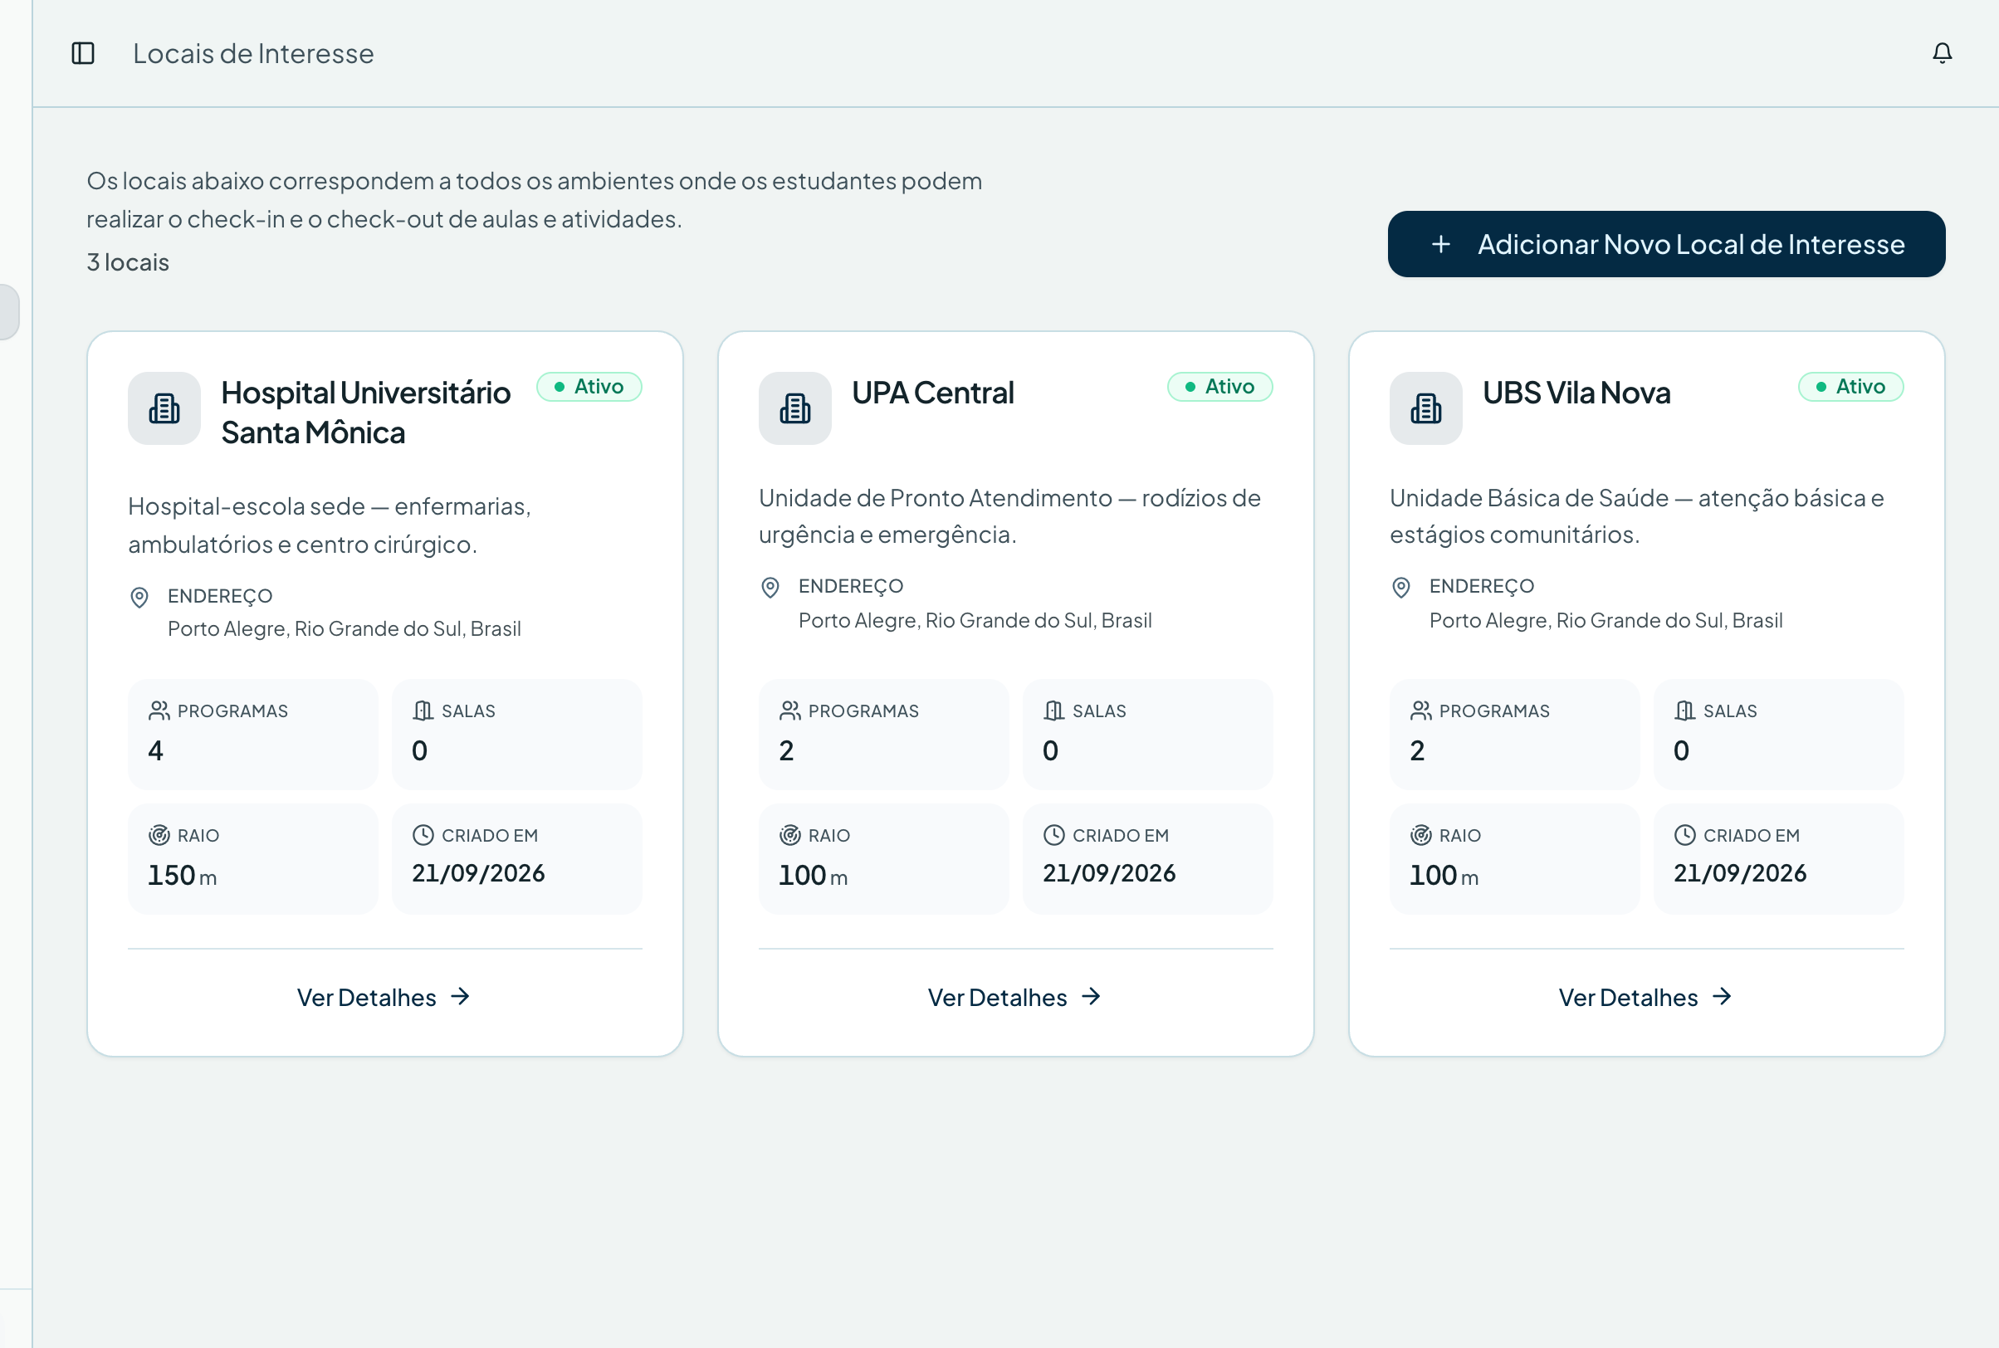Click Salas door icon on Hospital Universitário card
This screenshot has width=1999, height=1348.
click(423, 711)
